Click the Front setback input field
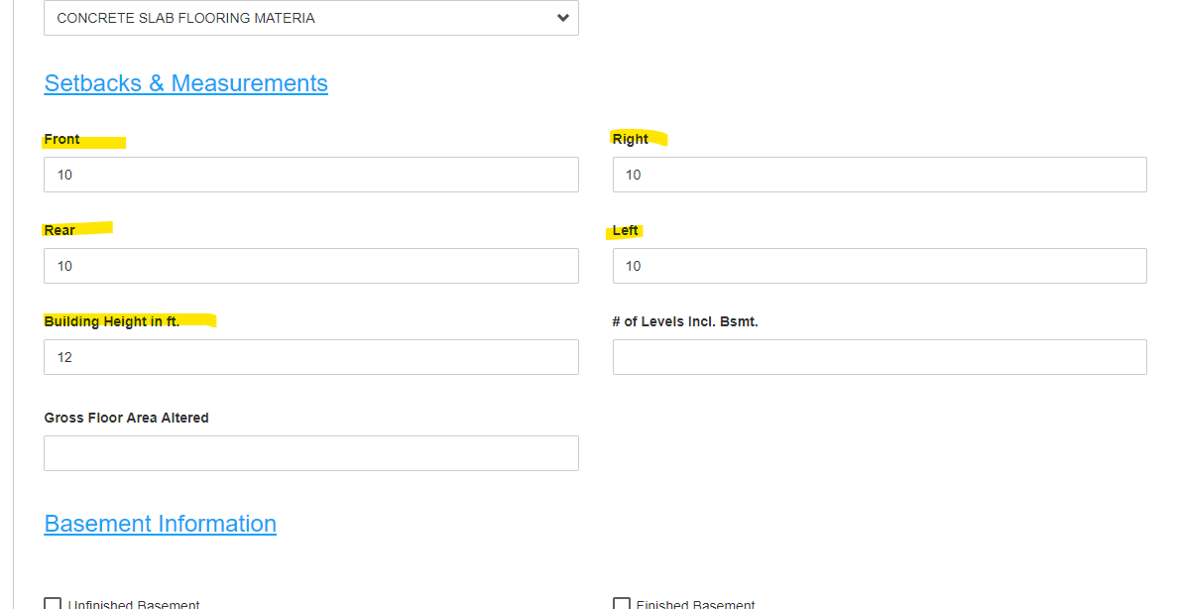1179x609 pixels. click(310, 175)
